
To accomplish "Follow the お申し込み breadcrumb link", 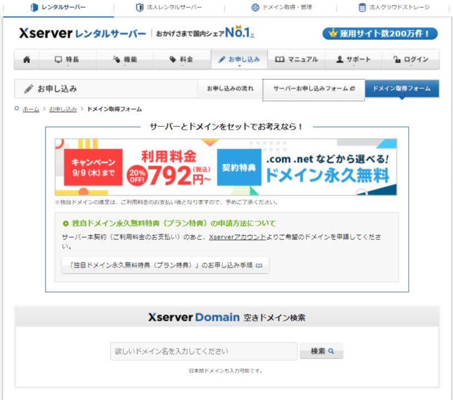I will 63,109.
